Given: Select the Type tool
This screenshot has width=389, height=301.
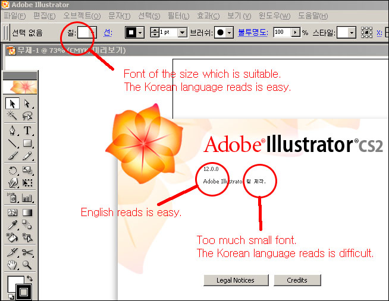Looking at the screenshot, I should pyautogui.click(x=27, y=131).
